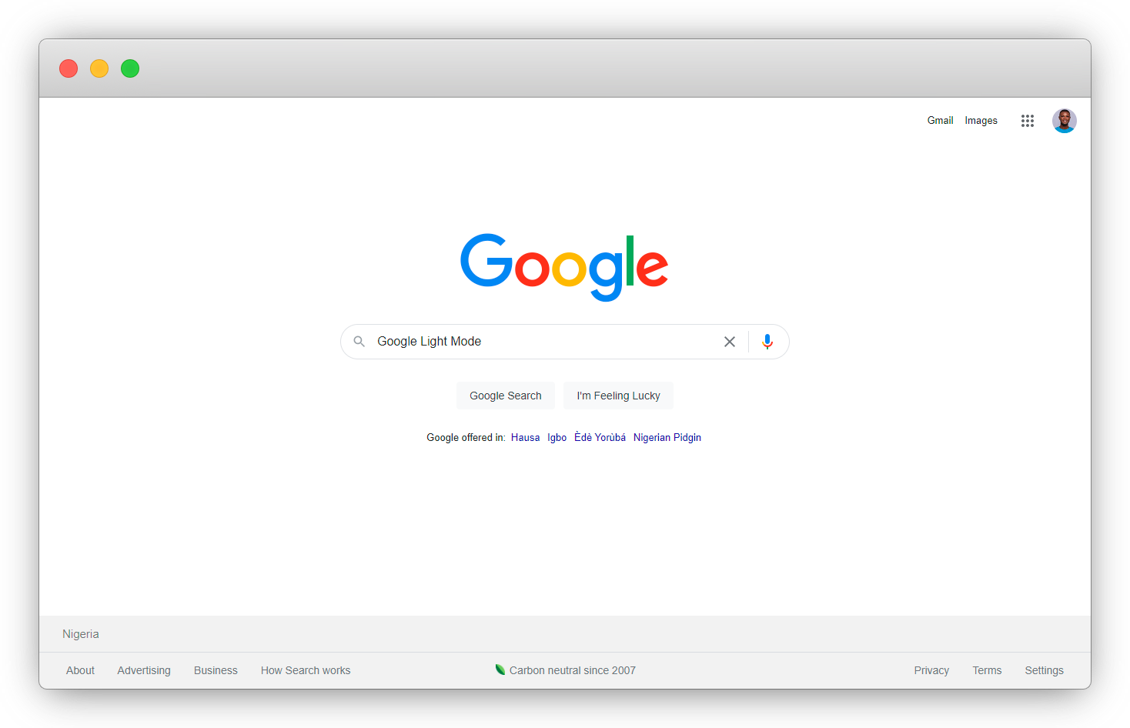Focus the search field containing Google Light Mode

point(564,342)
